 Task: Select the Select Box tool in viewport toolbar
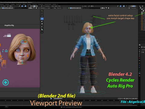click(42, 11)
